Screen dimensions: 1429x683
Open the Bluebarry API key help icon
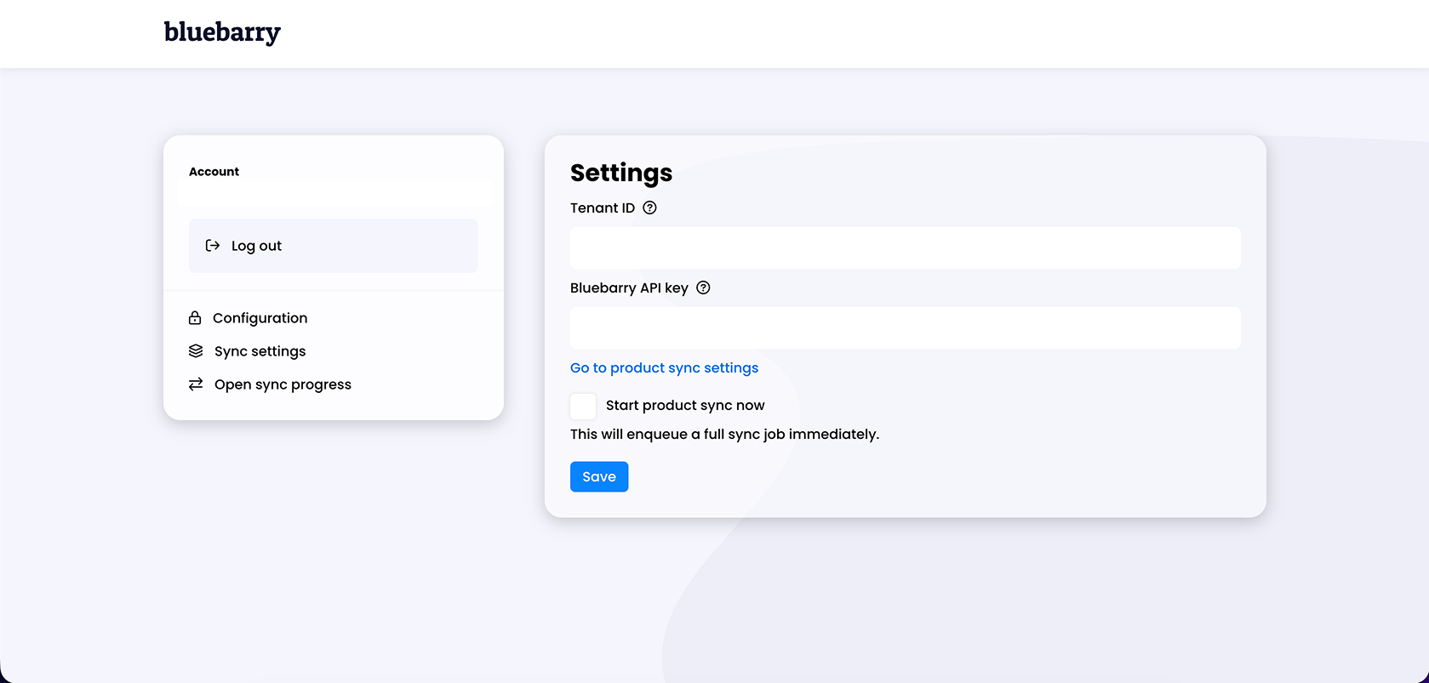tap(703, 287)
